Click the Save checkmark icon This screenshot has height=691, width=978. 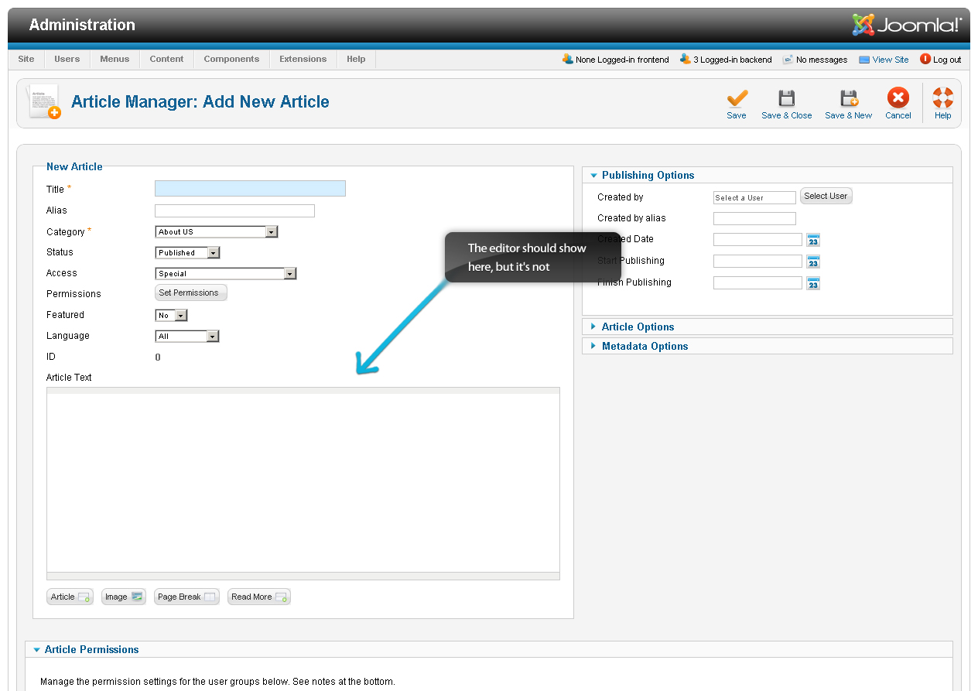tap(737, 98)
